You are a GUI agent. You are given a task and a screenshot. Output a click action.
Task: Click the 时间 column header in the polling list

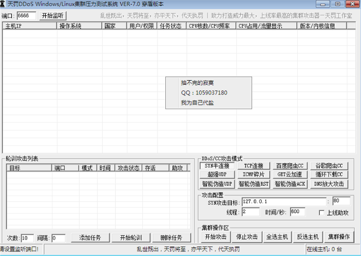105,168
